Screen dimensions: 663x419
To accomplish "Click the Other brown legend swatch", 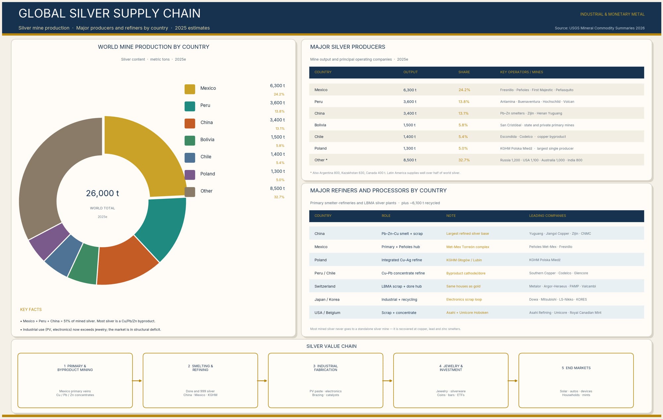I will pyautogui.click(x=190, y=192).
